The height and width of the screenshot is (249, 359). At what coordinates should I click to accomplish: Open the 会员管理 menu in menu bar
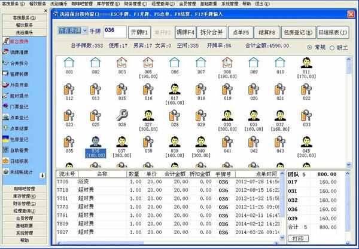pyautogui.click(x=187, y=4)
